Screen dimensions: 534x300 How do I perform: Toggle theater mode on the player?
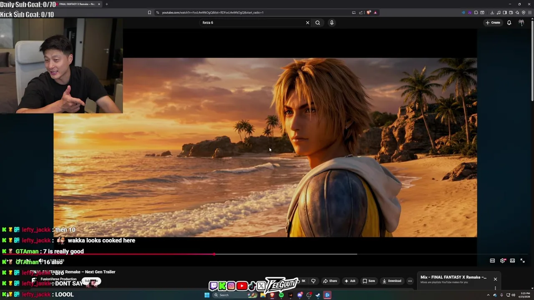click(x=512, y=261)
